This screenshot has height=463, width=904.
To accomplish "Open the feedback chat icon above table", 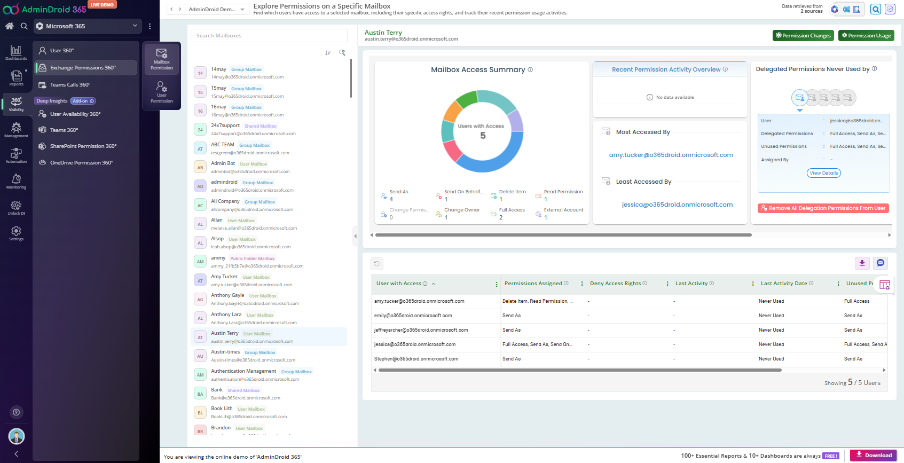I will tap(881, 263).
